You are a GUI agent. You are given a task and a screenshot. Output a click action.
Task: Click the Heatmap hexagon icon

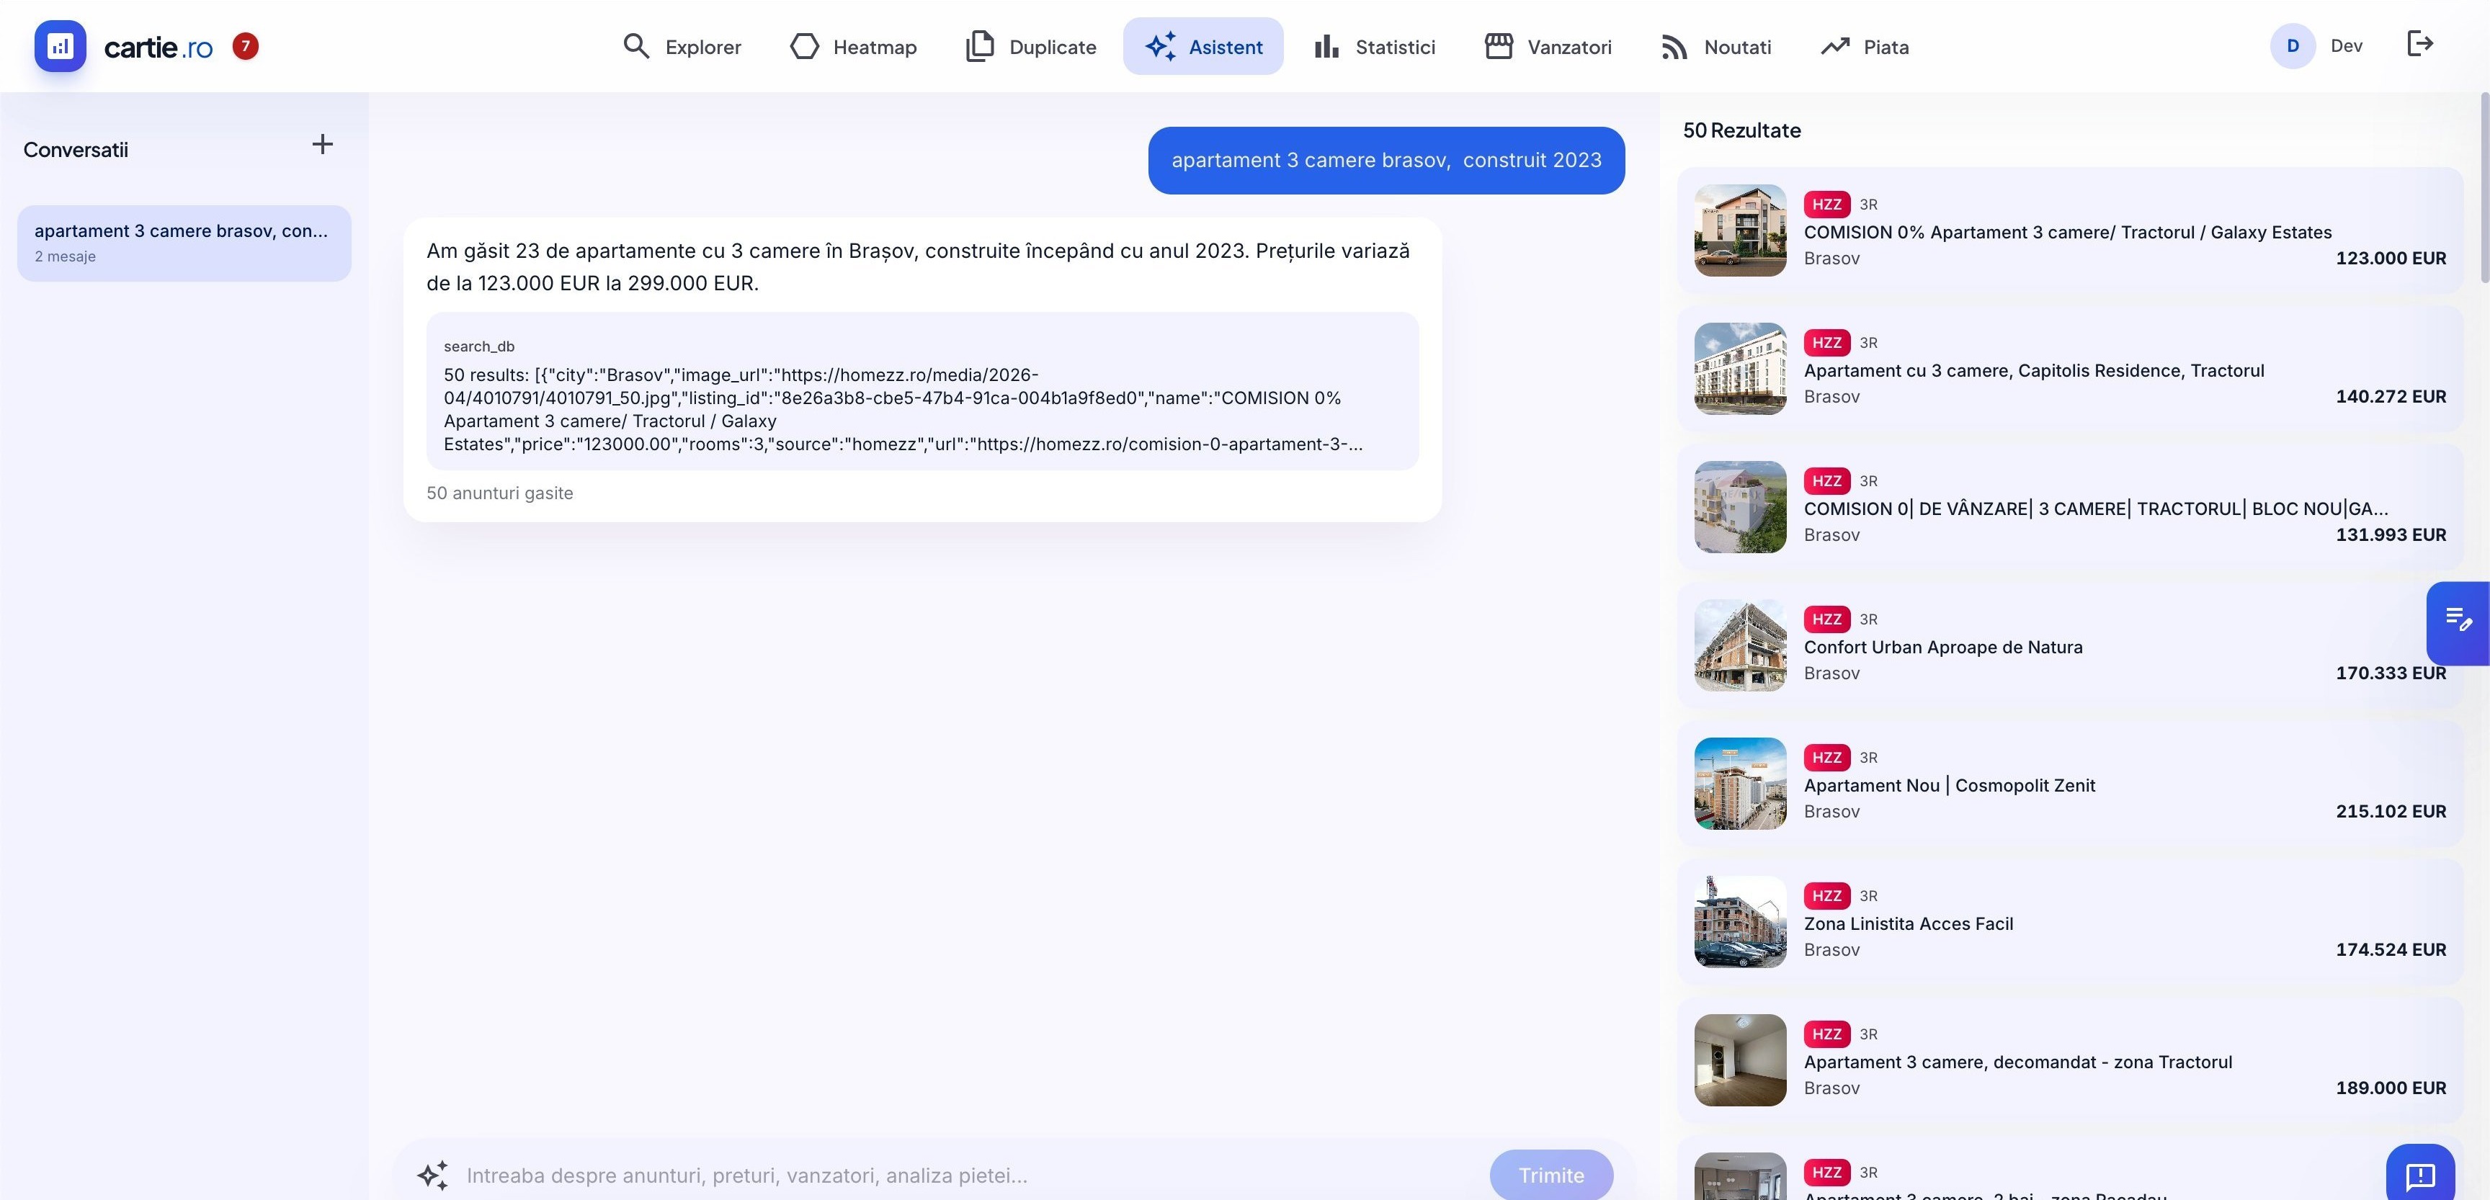804,46
